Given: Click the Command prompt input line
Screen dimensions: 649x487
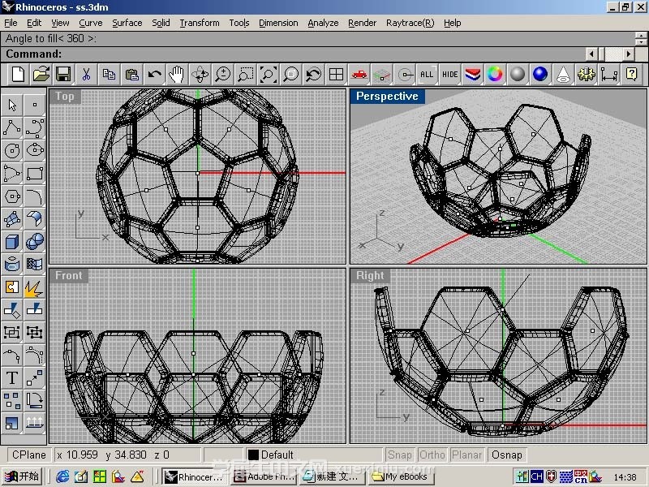Looking at the screenshot, I should [x=293, y=54].
